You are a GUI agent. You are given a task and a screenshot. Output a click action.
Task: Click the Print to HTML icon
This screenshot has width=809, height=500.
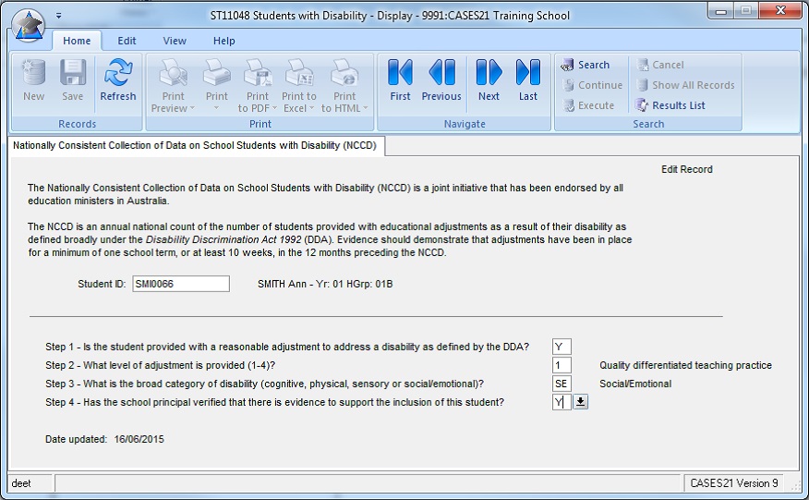click(x=344, y=72)
